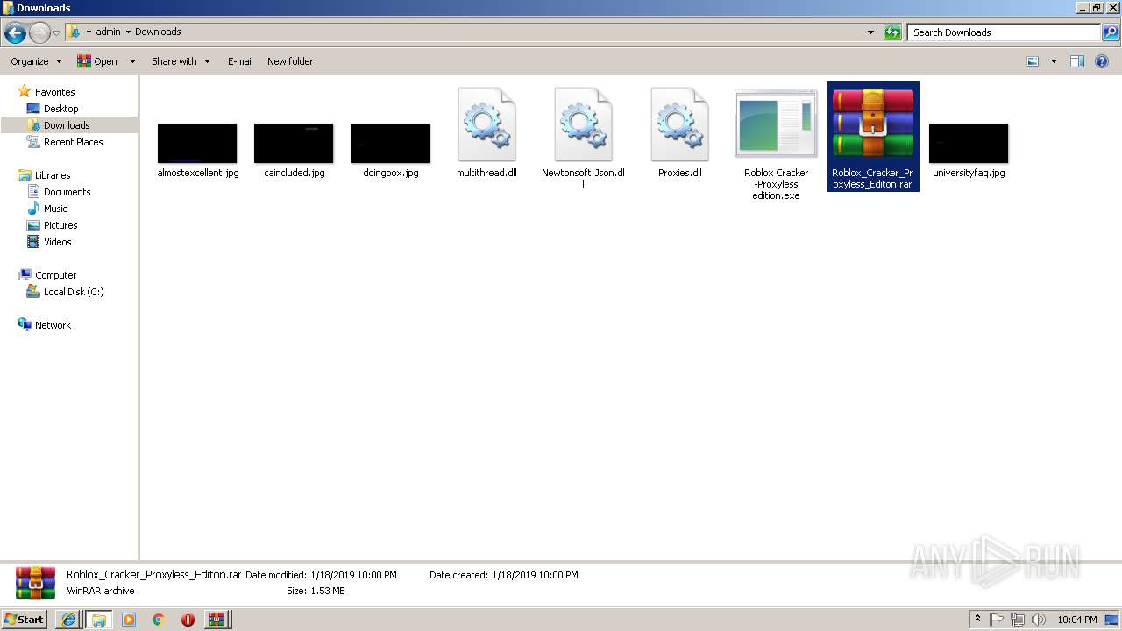1122x631 pixels.
Task: Open the Videos library
Action: click(x=57, y=242)
